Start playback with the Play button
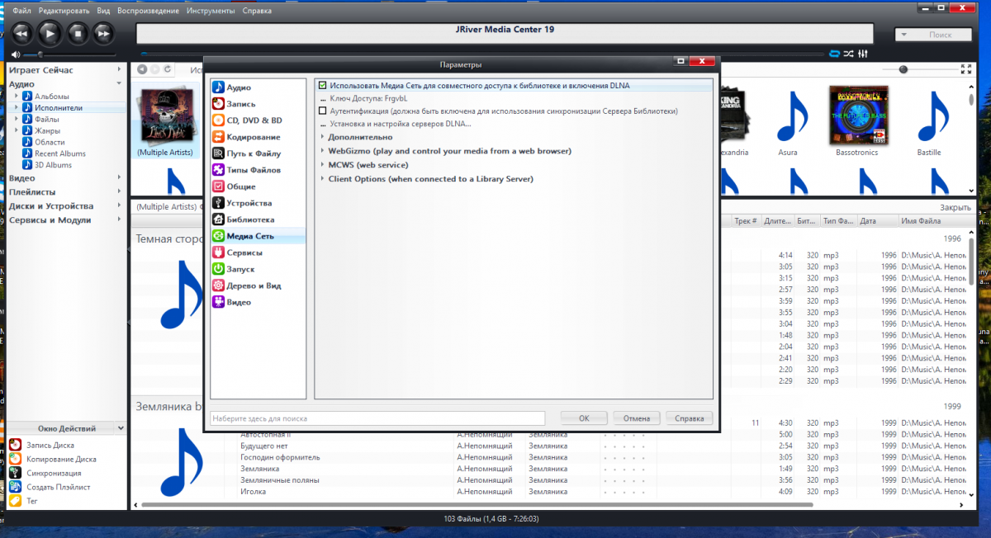 point(49,32)
